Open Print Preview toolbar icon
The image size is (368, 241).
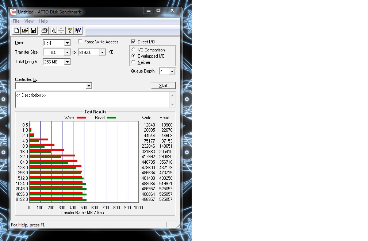53,31
